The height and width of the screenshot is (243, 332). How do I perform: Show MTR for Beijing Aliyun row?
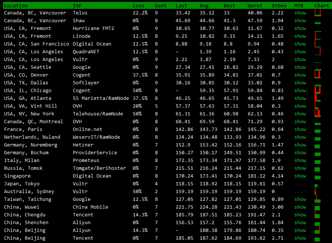click(300, 230)
